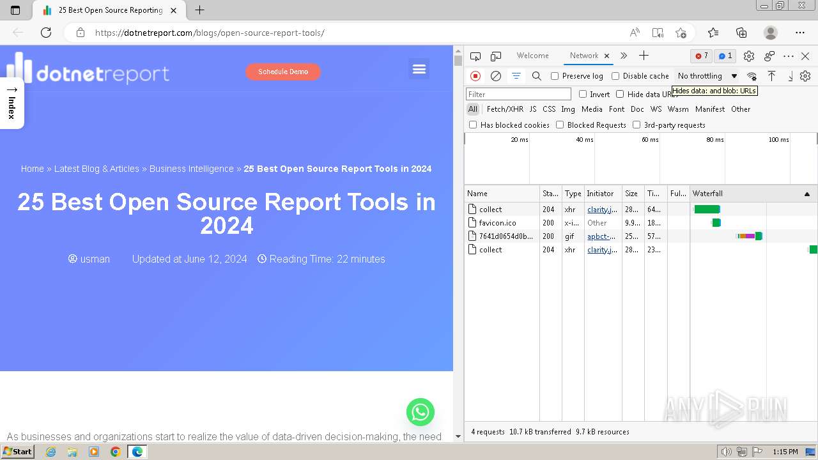Open Chrome from the taskbar
The image size is (818, 460).
(115, 452)
